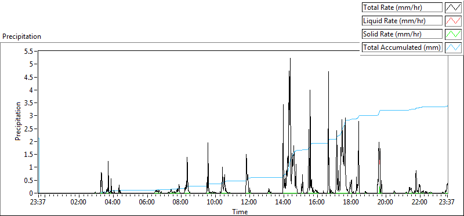464x216 pixels.
Task: Click the tallest rate peak above 5 mm/hr
Action: pos(290,59)
